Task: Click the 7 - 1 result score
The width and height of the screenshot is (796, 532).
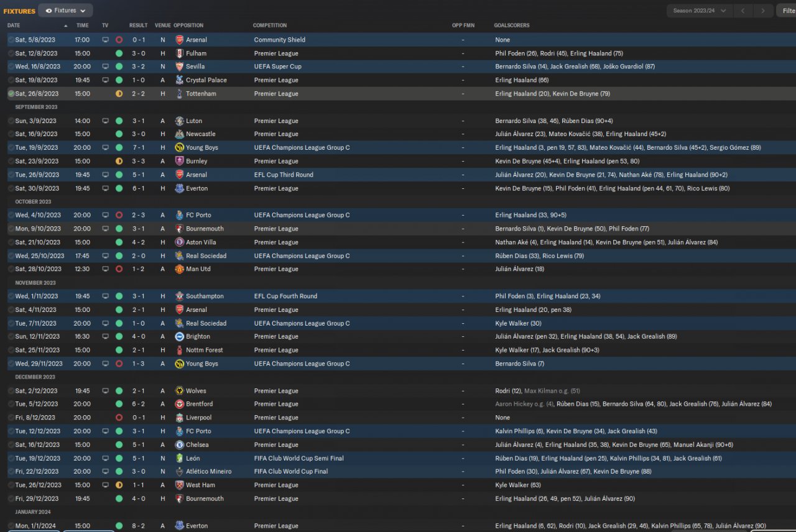Action: pyautogui.click(x=139, y=148)
